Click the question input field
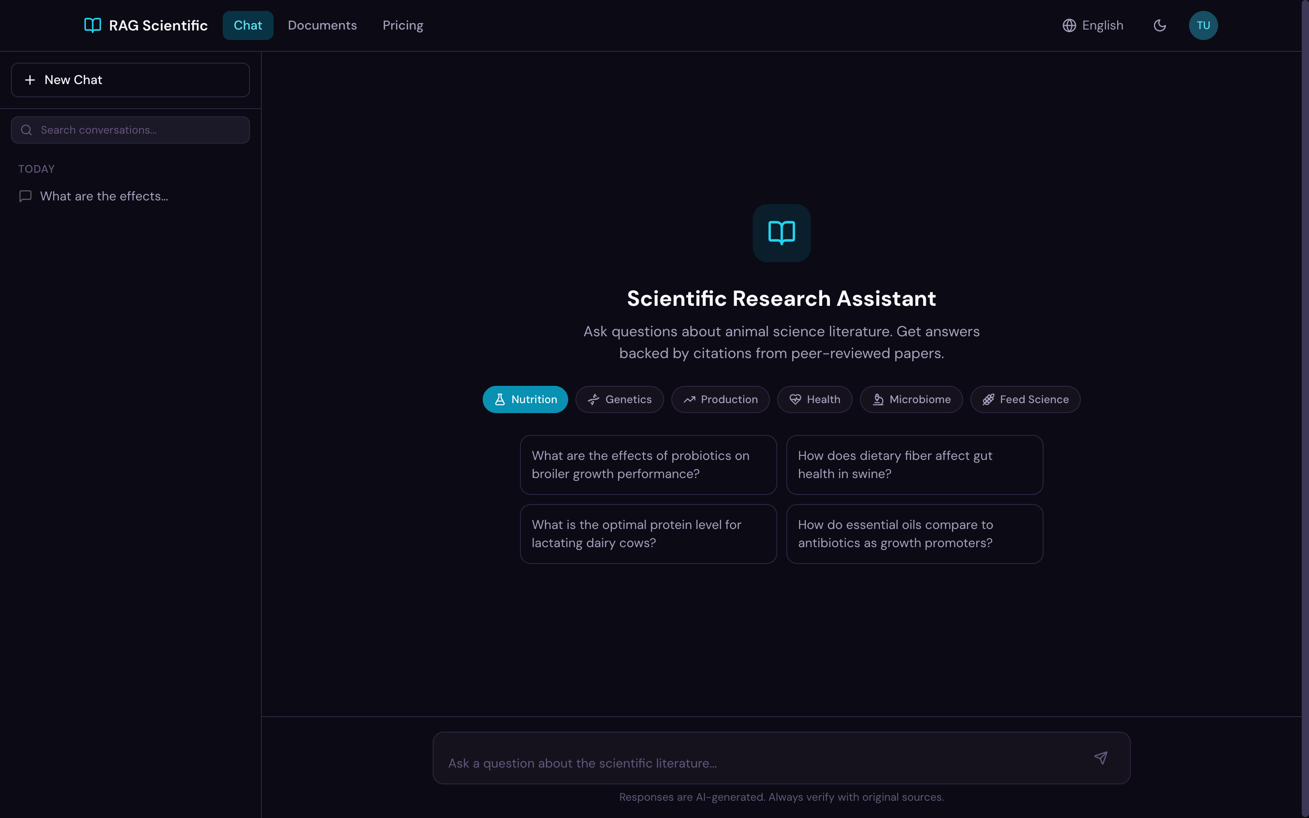Viewport: 1309px width, 818px height. pos(757,758)
